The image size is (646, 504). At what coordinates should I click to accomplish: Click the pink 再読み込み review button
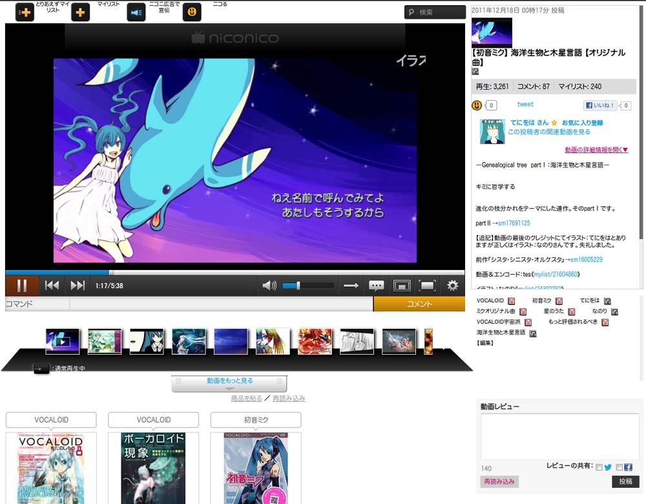point(499,481)
